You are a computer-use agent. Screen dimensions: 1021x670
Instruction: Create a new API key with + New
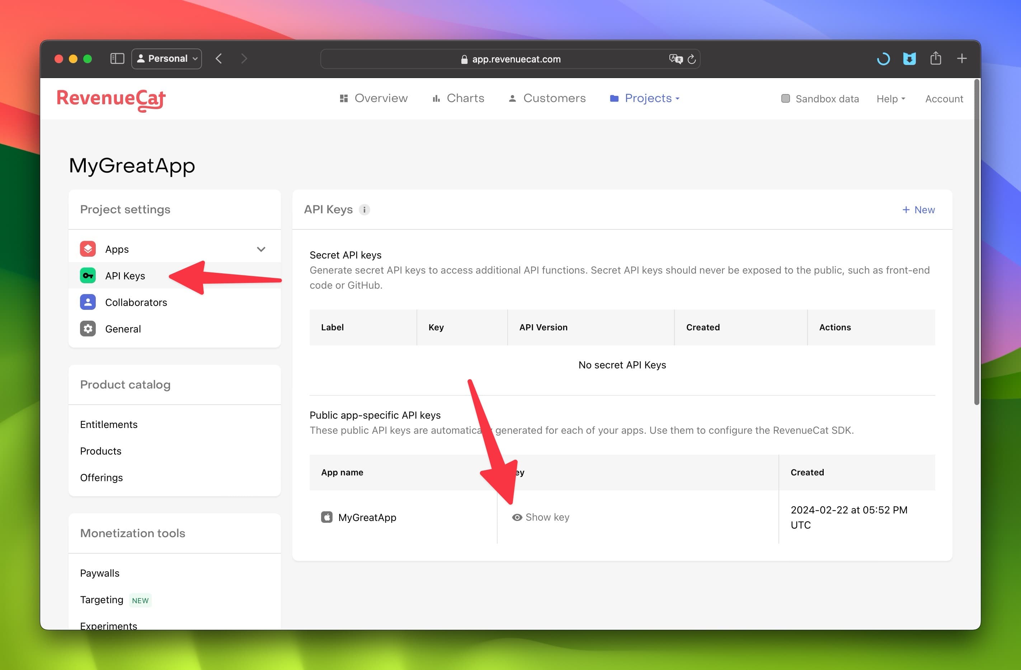[918, 210]
